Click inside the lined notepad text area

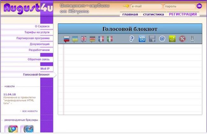pyautogui.click(x=130, y=79)
